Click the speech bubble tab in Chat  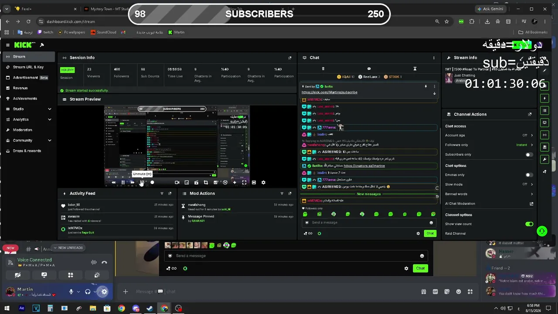click(x=369, y=69)
